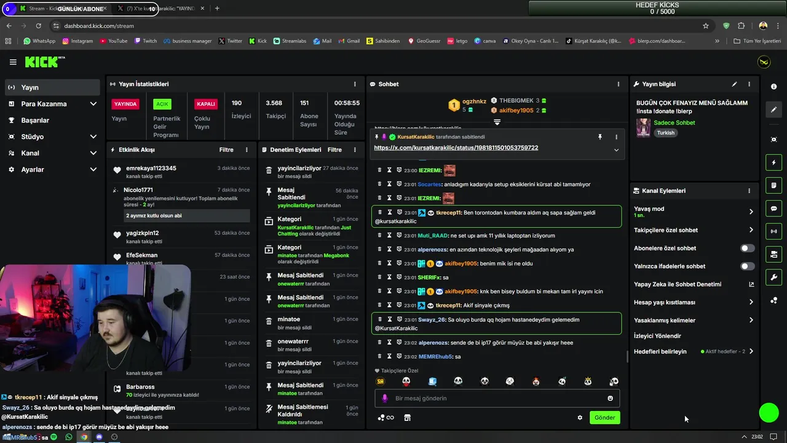Select the pencil edit icon in right rail
Image resolution: width=787 pixels, height=443 pixels.
coord(773,110)
